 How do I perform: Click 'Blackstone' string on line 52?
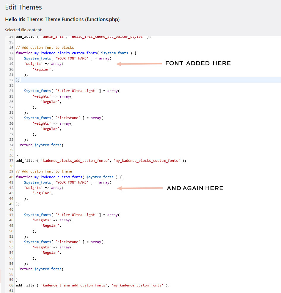point(68,242)
